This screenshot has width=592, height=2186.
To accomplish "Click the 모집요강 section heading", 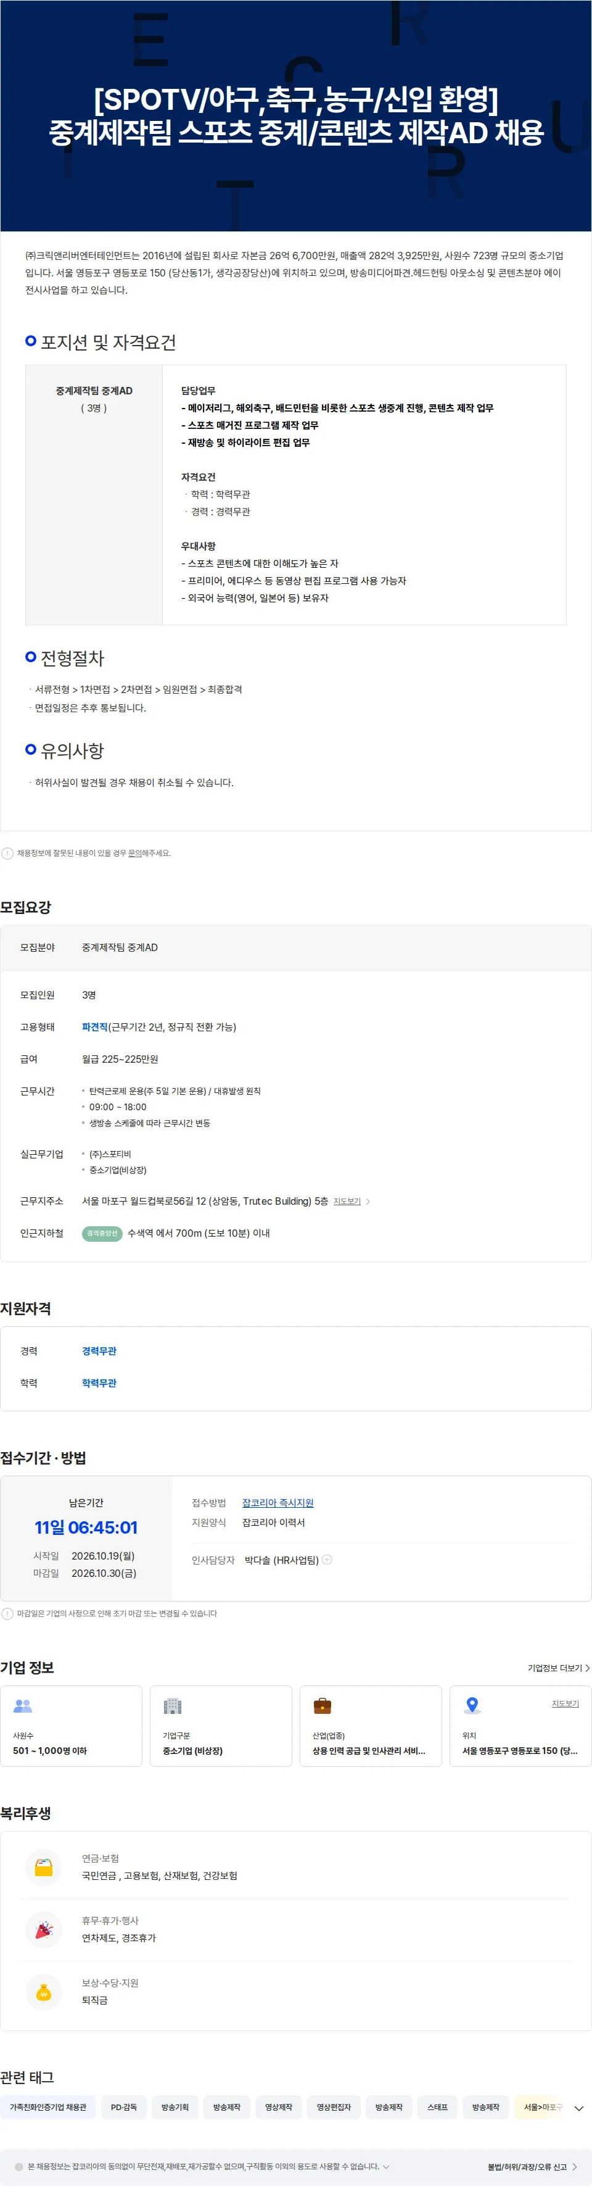I will tap(25, 907).
